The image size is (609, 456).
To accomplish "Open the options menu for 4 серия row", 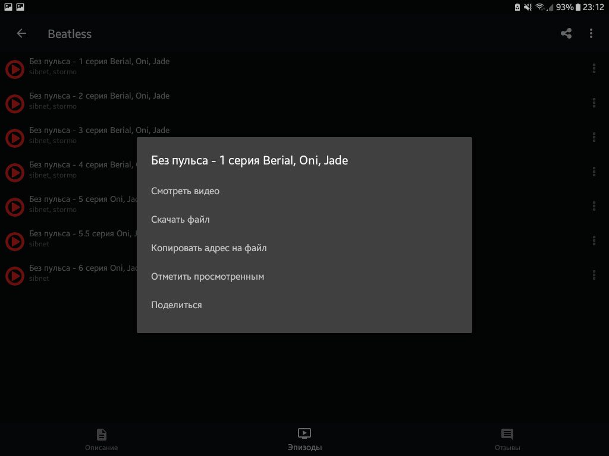I will pos(594,172).
